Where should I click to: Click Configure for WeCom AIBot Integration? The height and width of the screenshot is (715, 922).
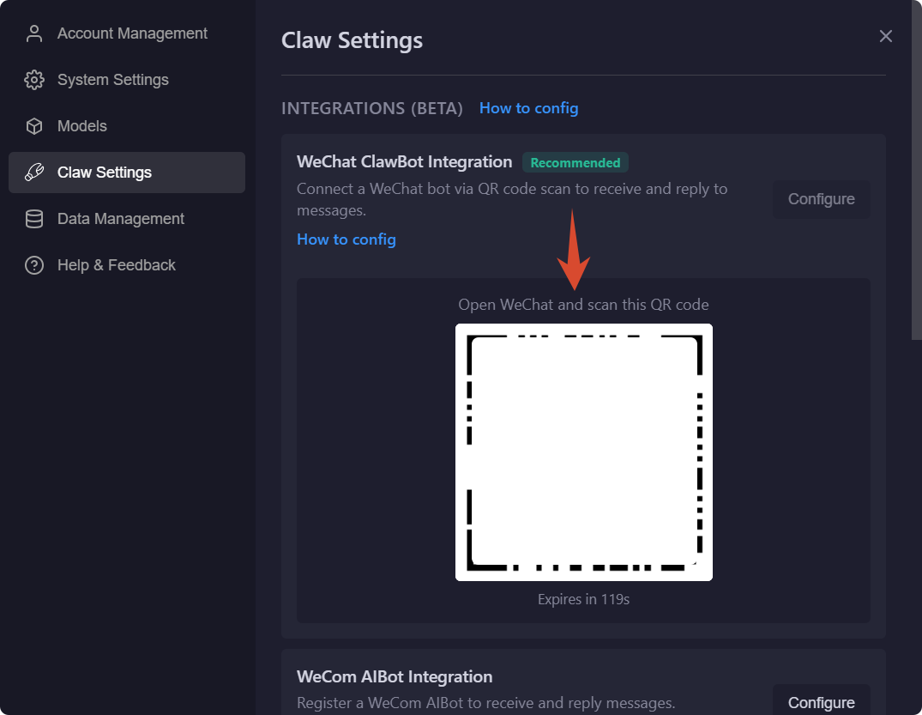[821, 702]
